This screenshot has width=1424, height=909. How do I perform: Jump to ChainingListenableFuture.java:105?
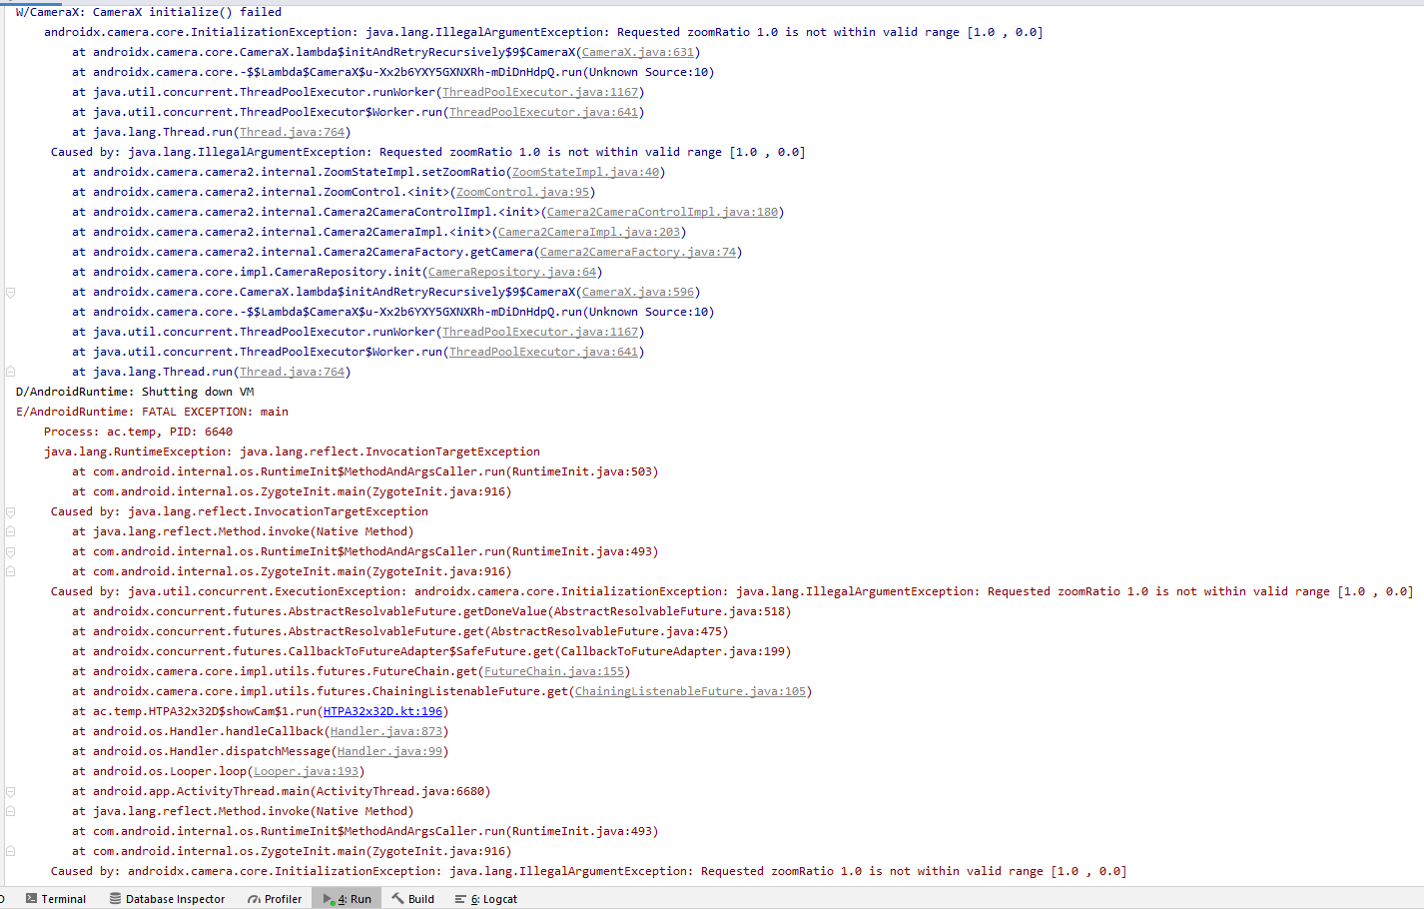690,691
